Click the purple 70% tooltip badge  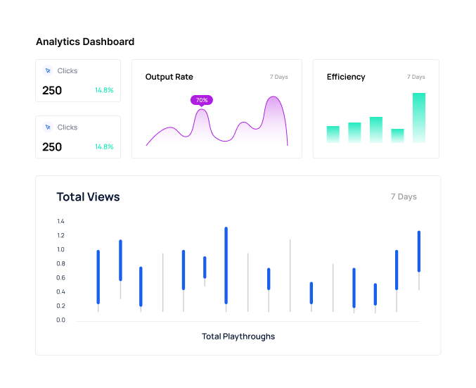point(201,100)
